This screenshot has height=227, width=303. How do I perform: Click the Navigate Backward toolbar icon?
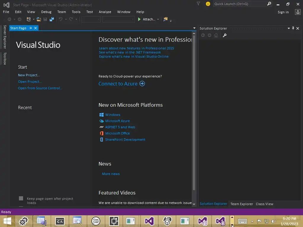(9, 19)
